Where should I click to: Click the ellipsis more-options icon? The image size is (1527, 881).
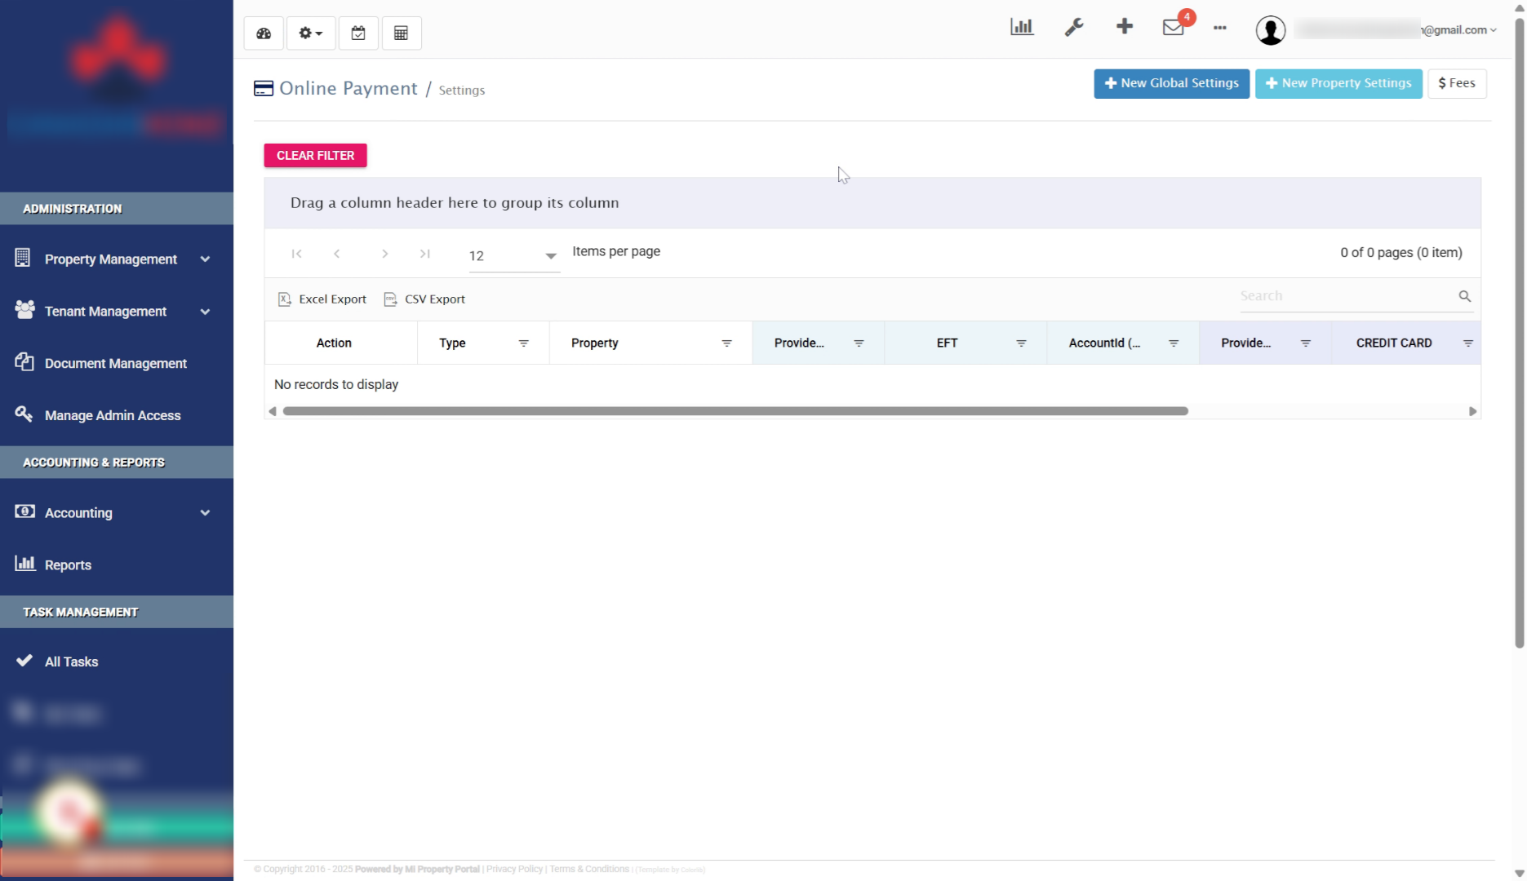click(x=1220, y=29)
